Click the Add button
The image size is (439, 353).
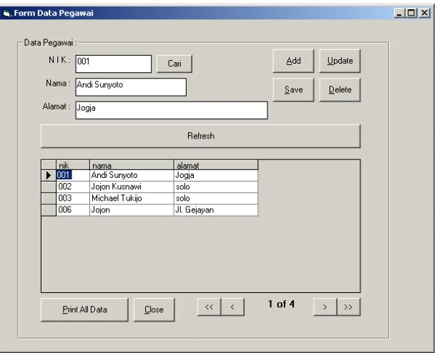(x=293, y=61)
